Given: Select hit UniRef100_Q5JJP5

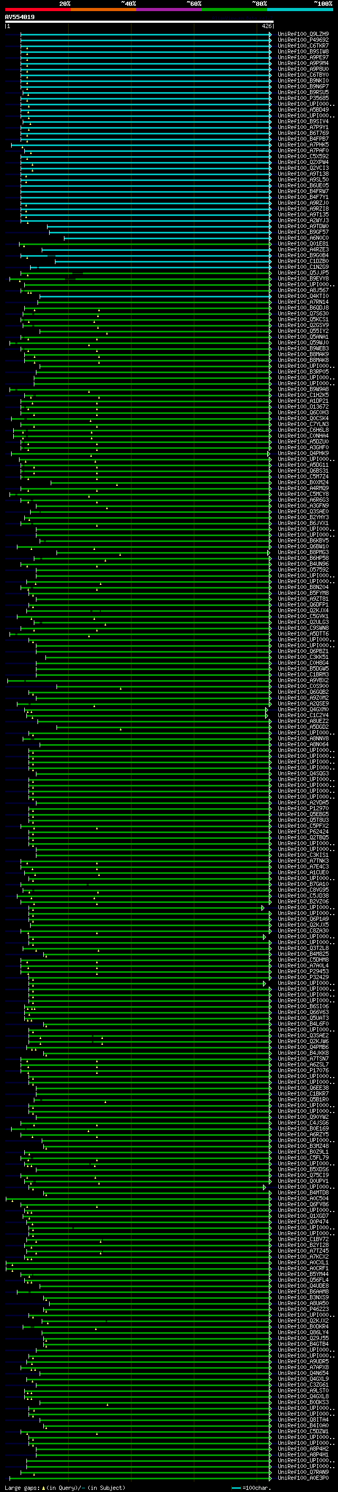Looking at the screenshot, I should tap(303, 273).
